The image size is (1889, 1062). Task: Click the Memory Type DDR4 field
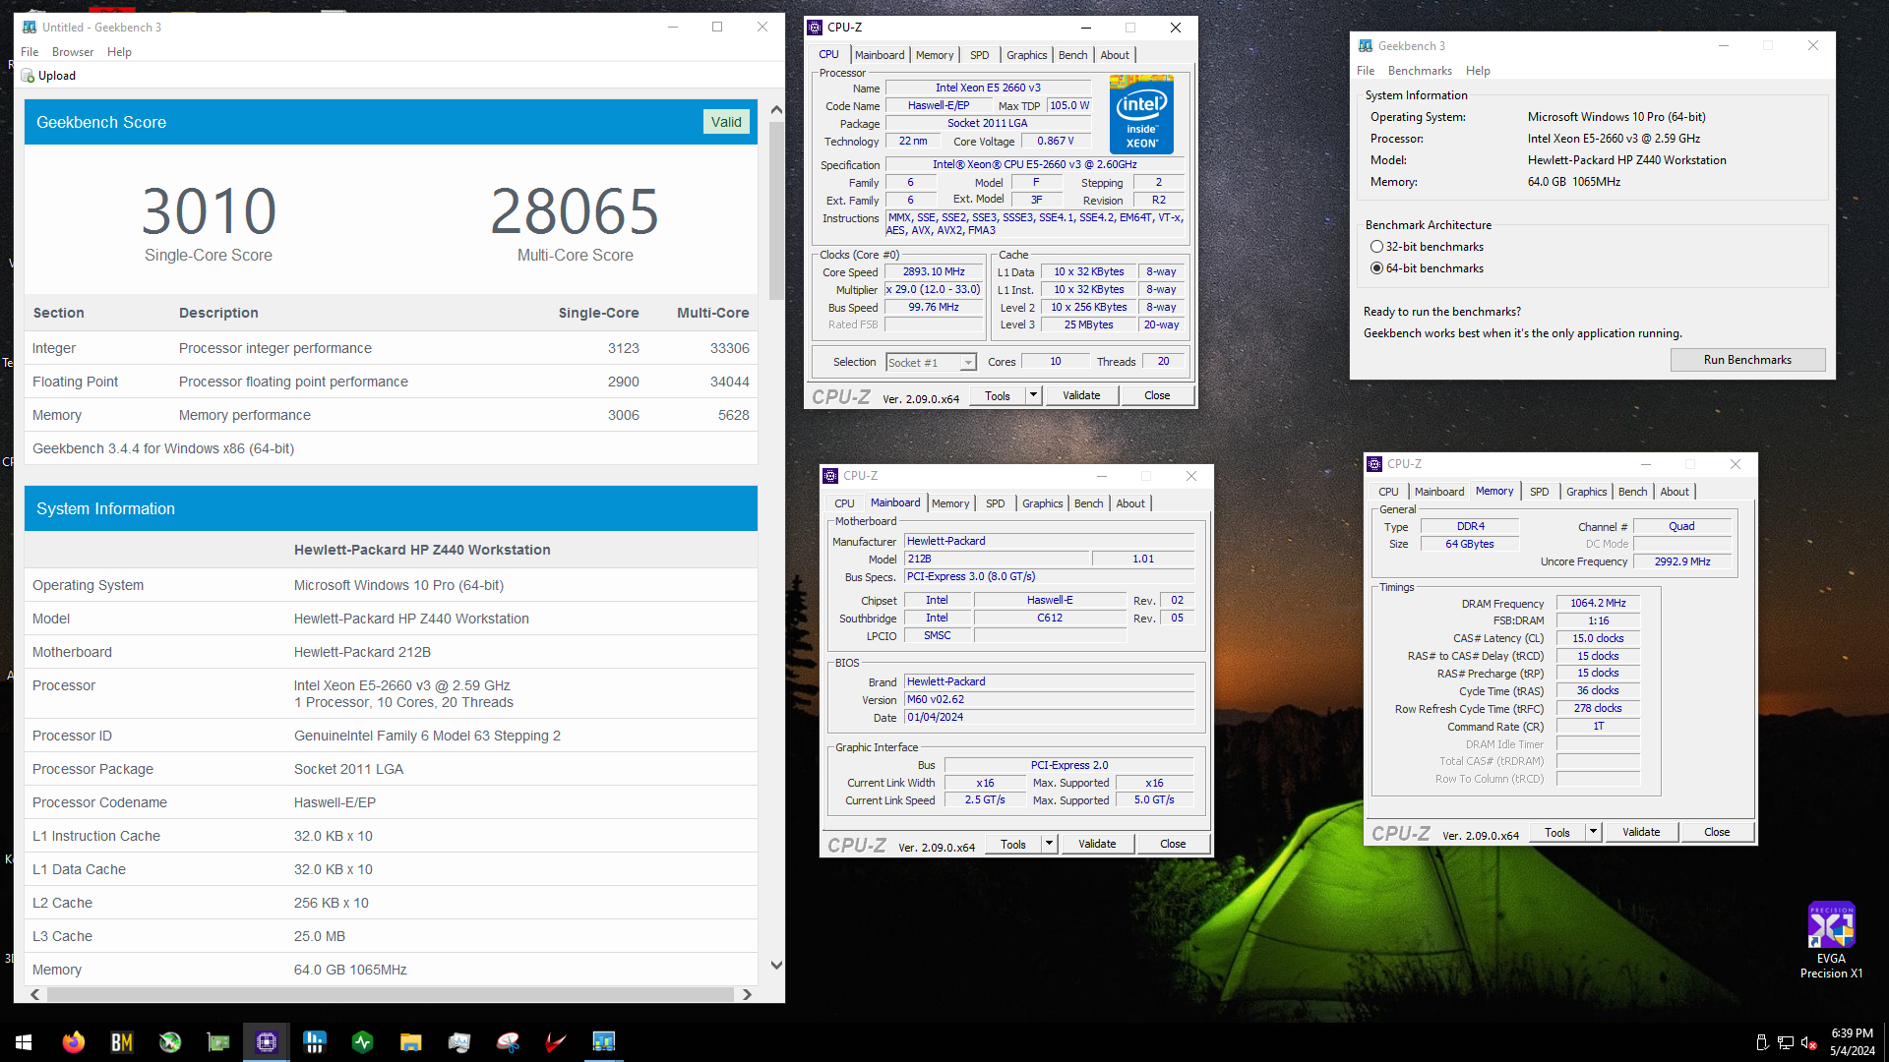(x=1471, y=527)
